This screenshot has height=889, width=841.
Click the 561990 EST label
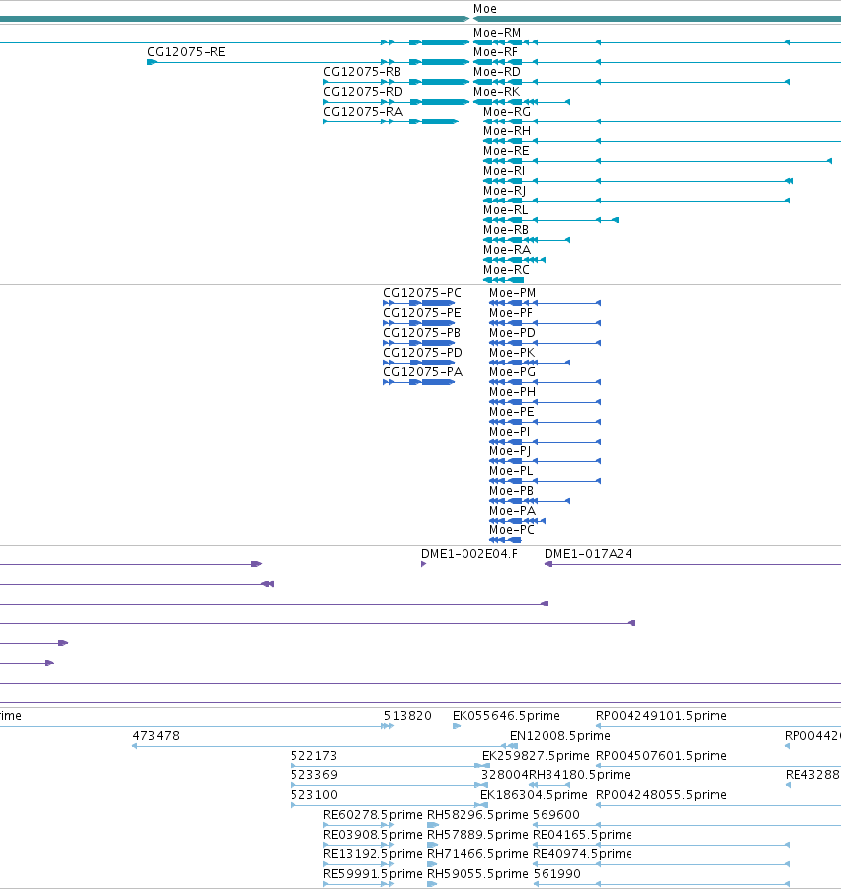coord(557,874)
